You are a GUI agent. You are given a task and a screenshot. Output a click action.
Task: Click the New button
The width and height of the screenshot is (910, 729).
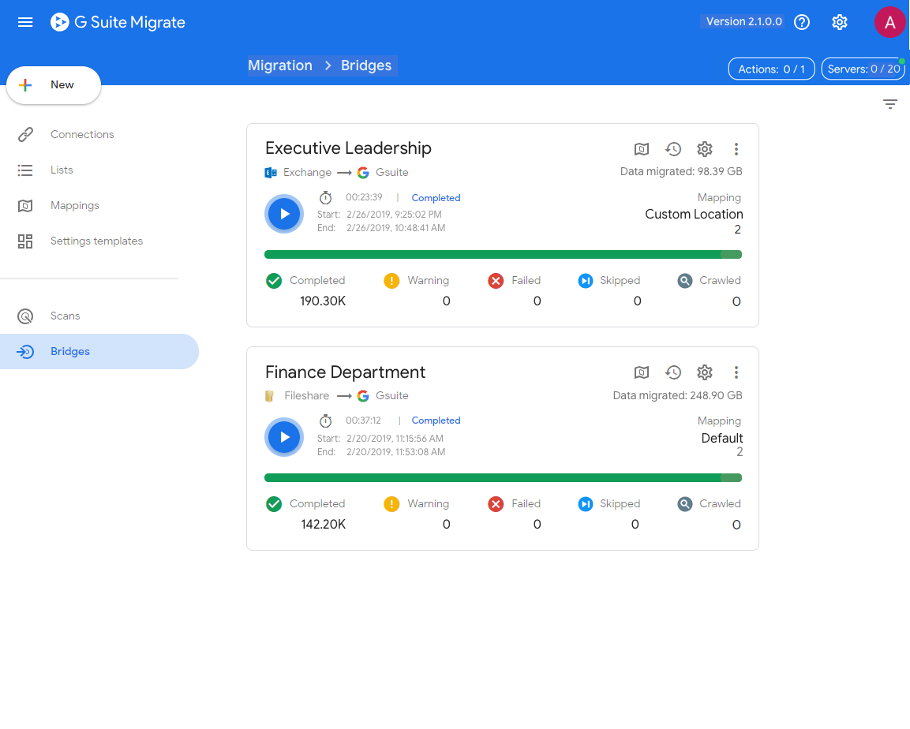click(x=54, y=85)
